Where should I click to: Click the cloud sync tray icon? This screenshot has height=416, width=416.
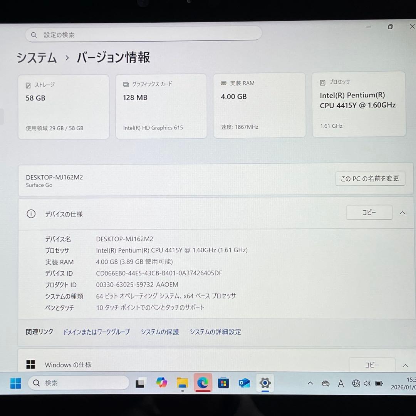[x=325, y=383]
